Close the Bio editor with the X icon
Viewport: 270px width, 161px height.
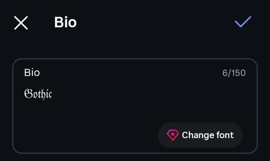coord(21,23)
